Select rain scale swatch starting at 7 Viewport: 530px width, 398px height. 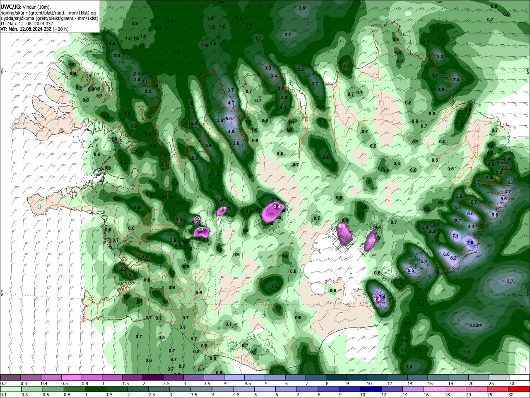click(x=308, y=389)
